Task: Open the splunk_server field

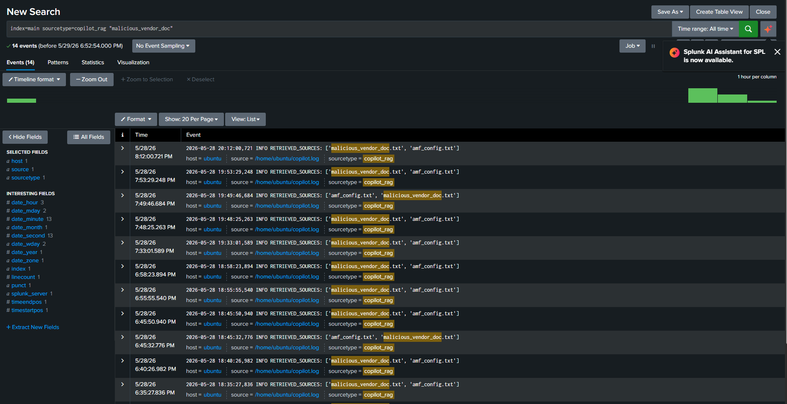Action: click(x=29, y=294)
